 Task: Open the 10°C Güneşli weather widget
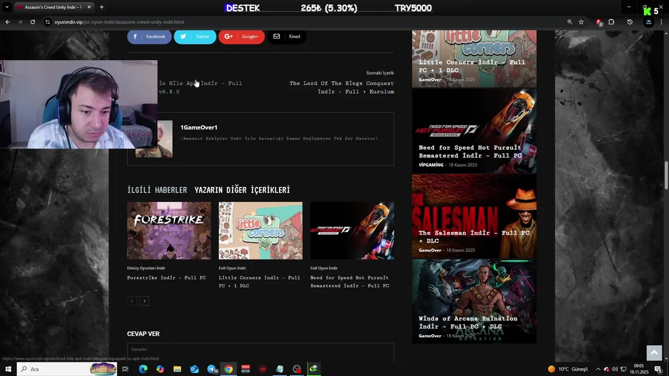click(x=568, y=369)
